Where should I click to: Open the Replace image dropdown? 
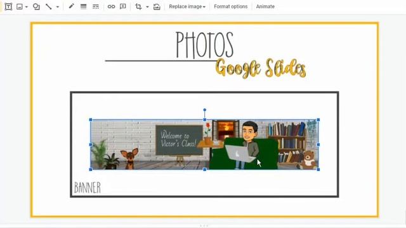pos(187,7)
